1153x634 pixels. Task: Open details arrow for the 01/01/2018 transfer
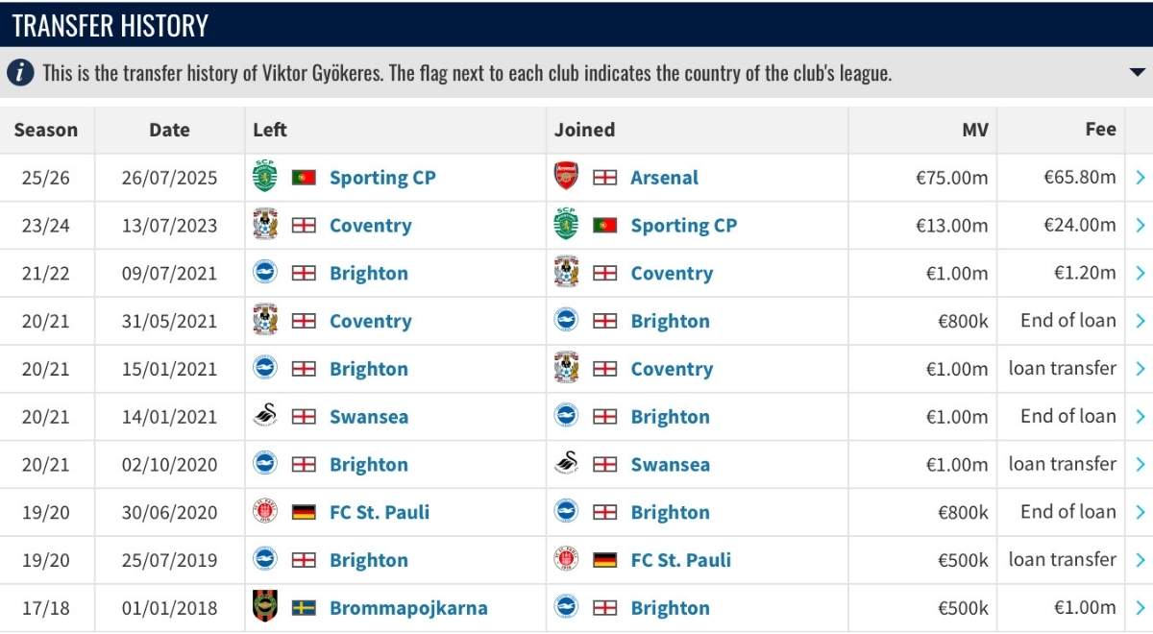pos(1140,607)
